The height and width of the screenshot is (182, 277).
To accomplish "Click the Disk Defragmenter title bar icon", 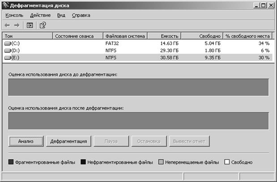I will pyautogui.click(x=6, y=5).
